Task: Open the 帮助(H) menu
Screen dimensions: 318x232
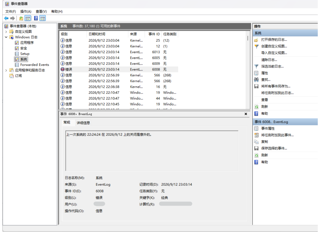Action: pos(57,12)
